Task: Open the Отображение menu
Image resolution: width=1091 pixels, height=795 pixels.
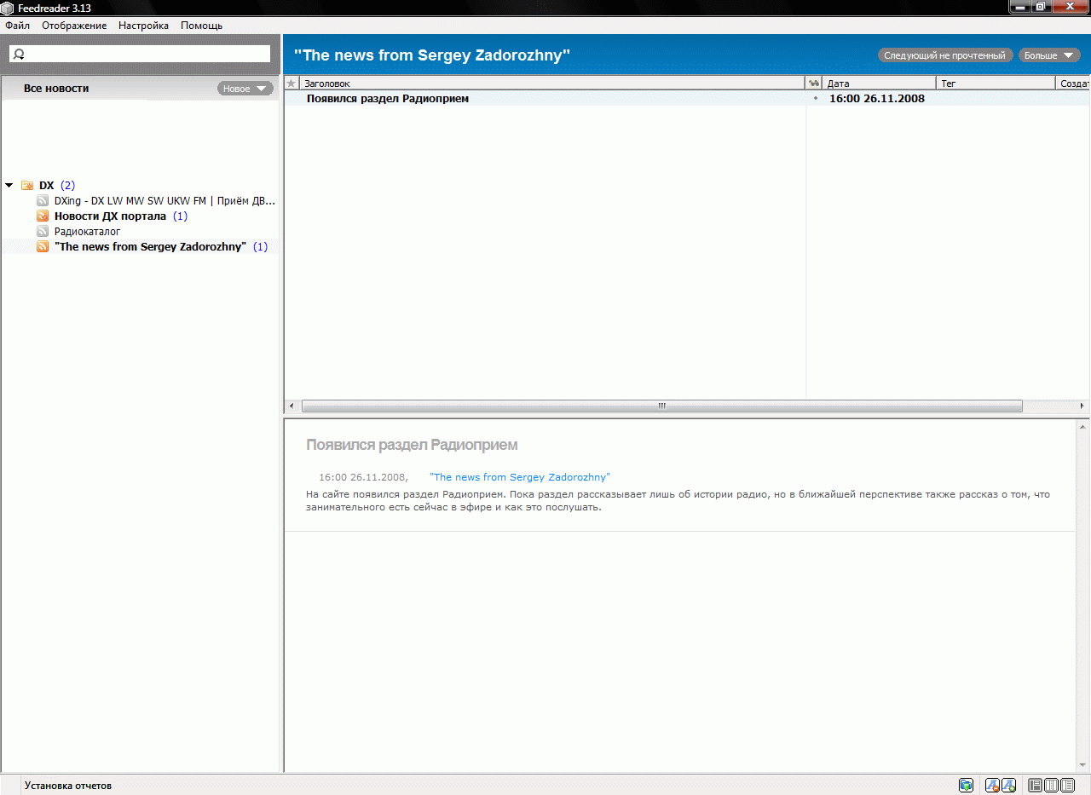Action: 74,26
